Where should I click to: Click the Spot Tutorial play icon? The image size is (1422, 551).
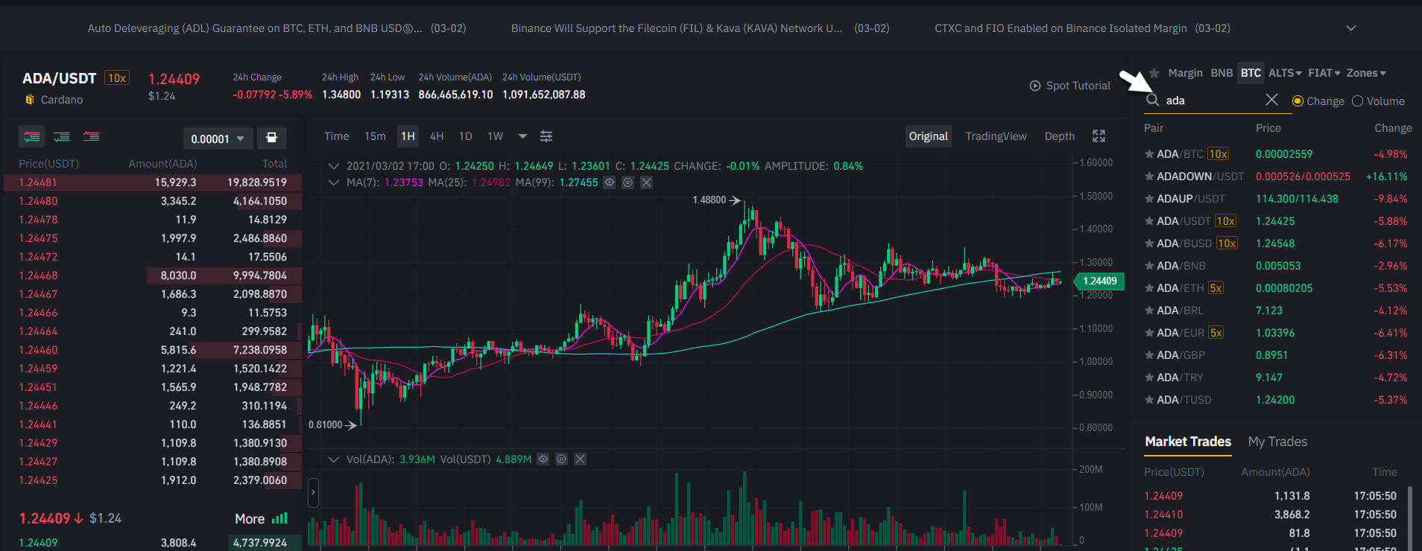[1035, 86]
